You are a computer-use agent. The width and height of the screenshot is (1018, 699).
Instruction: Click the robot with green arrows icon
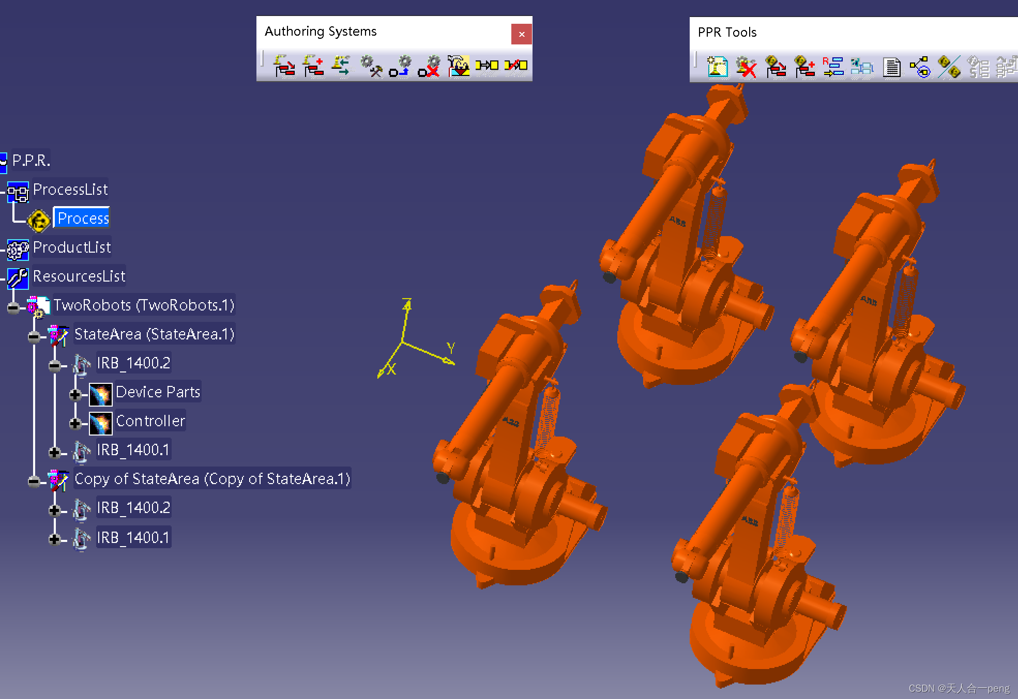pyautogui.click(x=341, y=66)
